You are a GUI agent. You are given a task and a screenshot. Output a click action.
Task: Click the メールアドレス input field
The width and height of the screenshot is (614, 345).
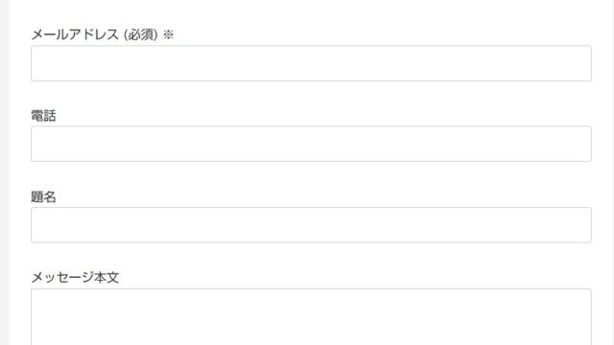click(311, 63)
